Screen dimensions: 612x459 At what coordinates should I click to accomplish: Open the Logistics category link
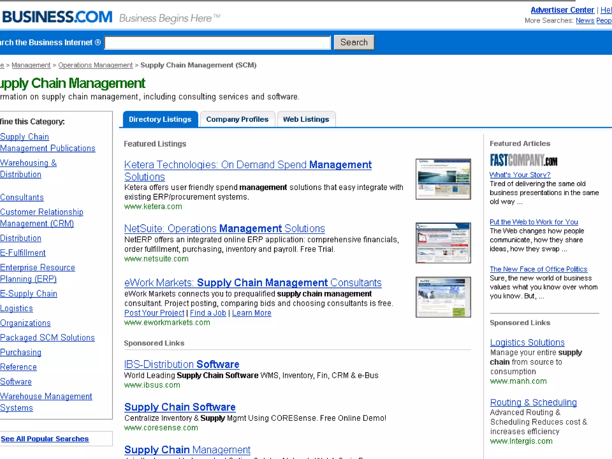16,308
